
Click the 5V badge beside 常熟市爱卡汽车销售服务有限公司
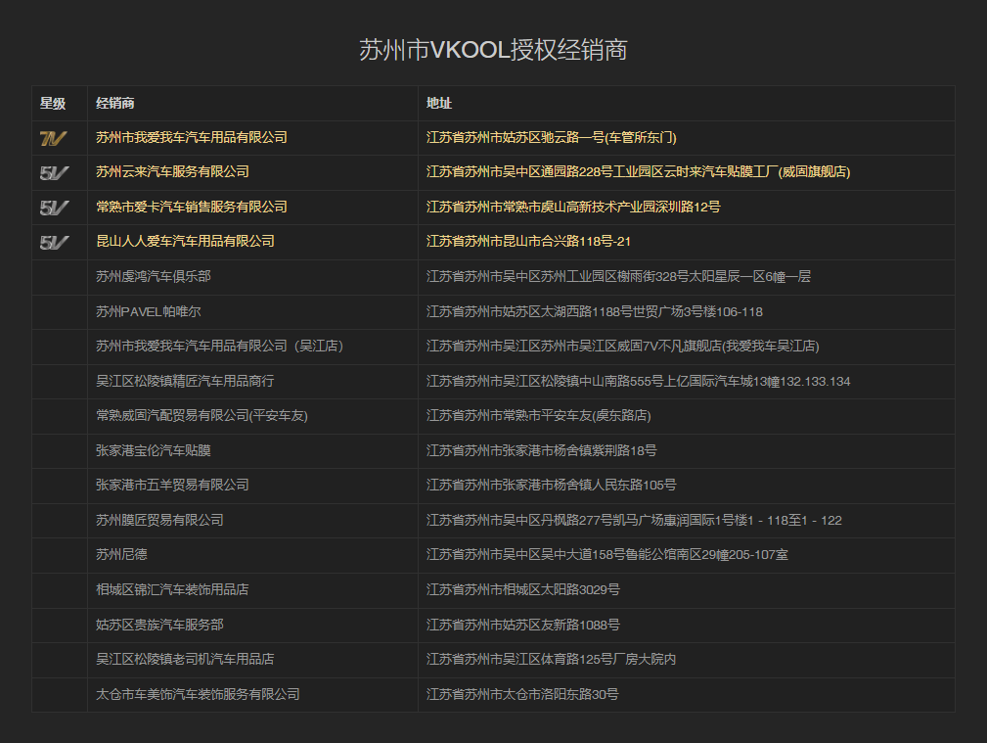(x=54, y=208)
